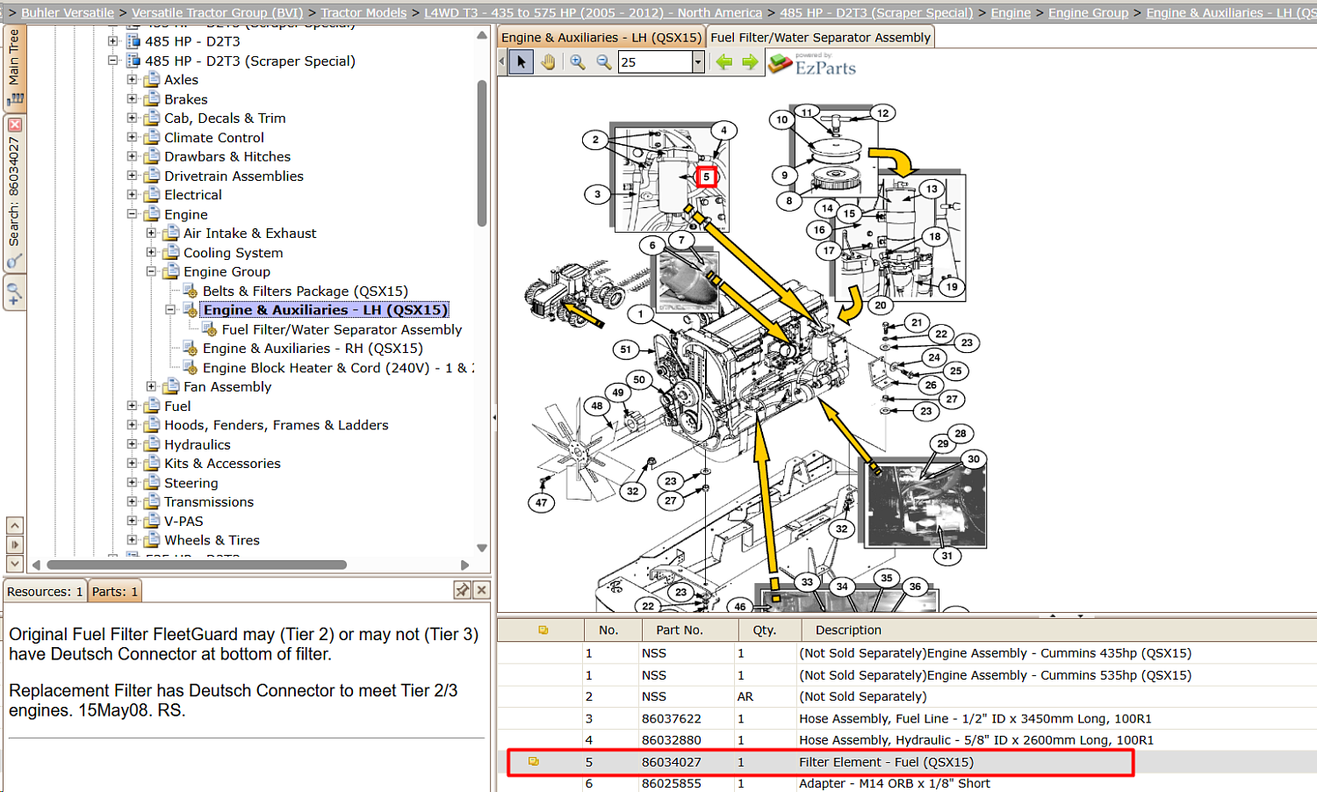The width and height of the screenshot is (1317, 792).
Task: Click the tree scroll-right arrow
Action: (465, 565)
